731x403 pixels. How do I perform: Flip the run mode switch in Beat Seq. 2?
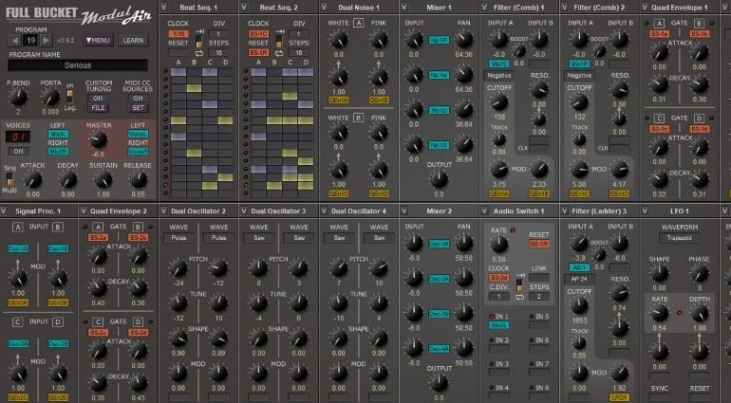[279, 43]
